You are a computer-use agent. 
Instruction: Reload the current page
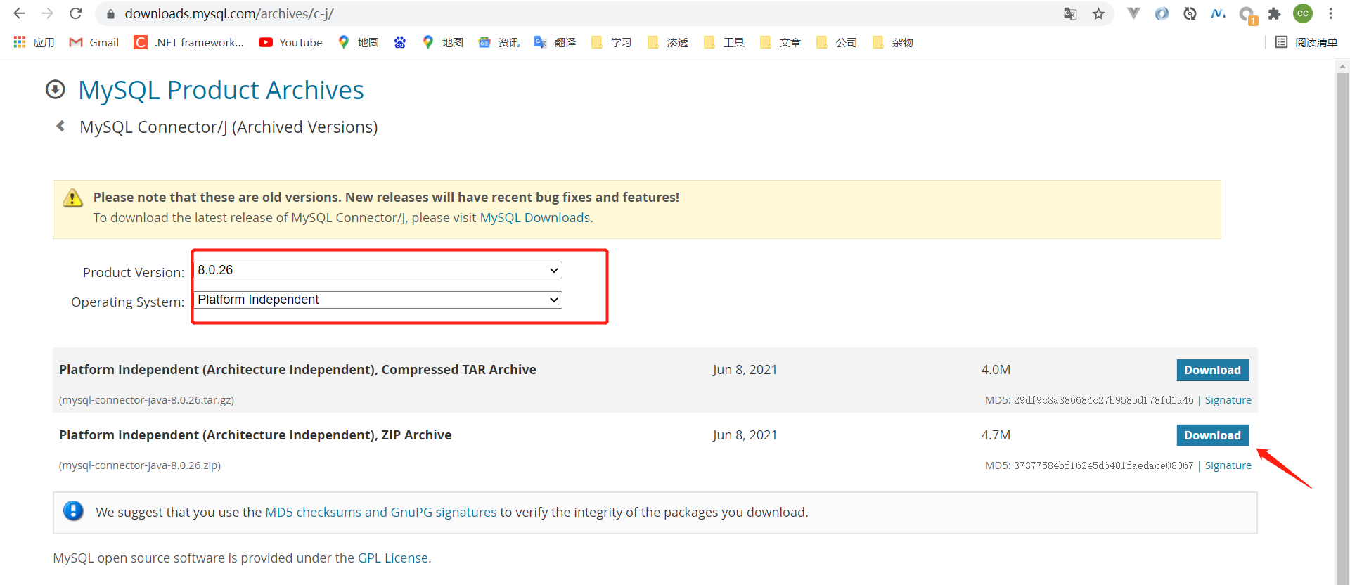tap(76, 13)
